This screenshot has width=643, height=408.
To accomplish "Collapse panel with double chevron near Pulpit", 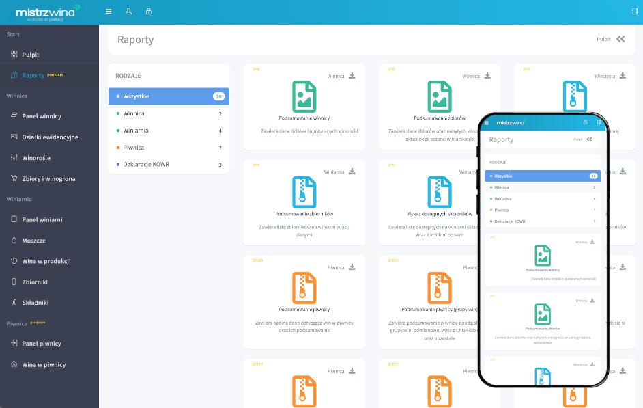I will (x=620, y=40).
